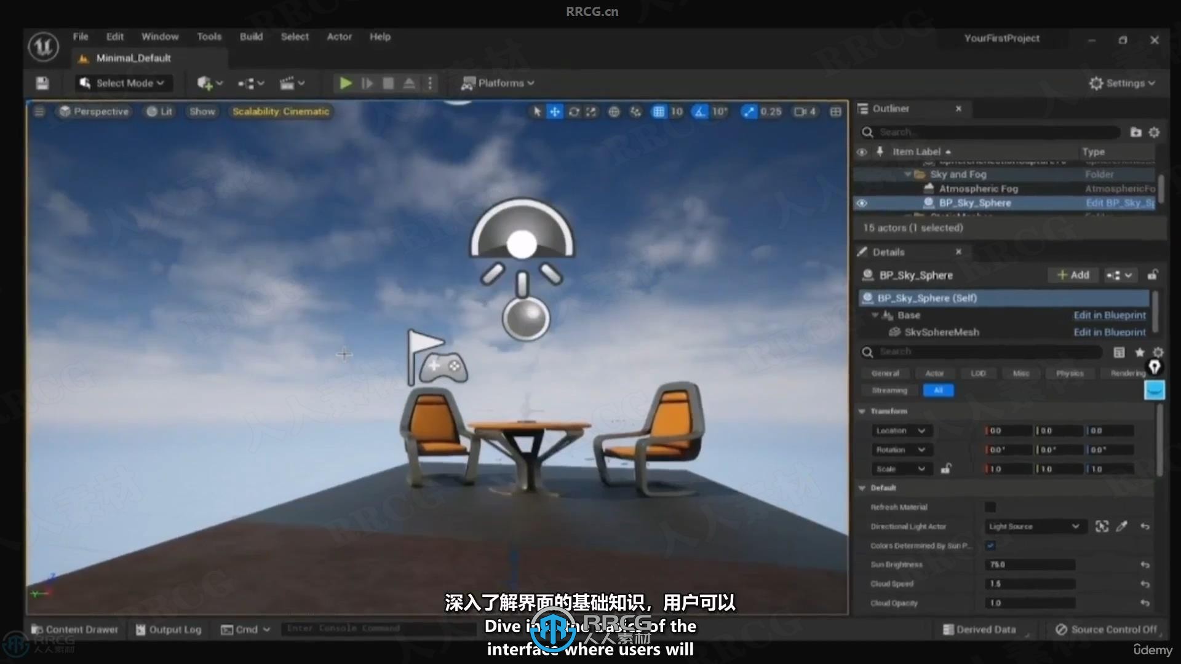Open the Settings dropdown in the toolbar
Screen dimensions: 1181x664
pos(1122,83)
